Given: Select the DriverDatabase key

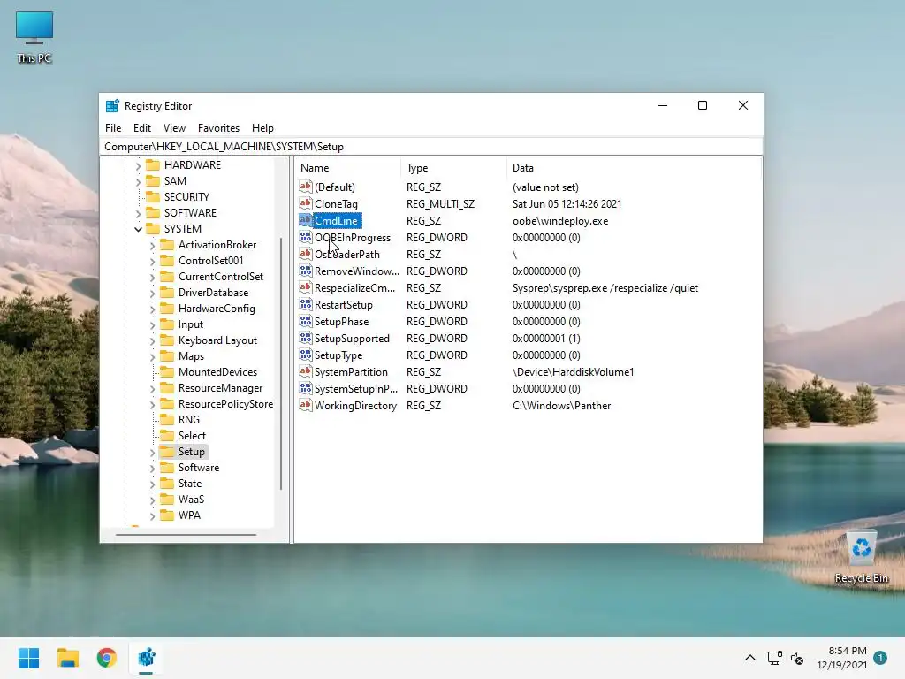Looking at the screenshot, I should (x=213, y=293).
